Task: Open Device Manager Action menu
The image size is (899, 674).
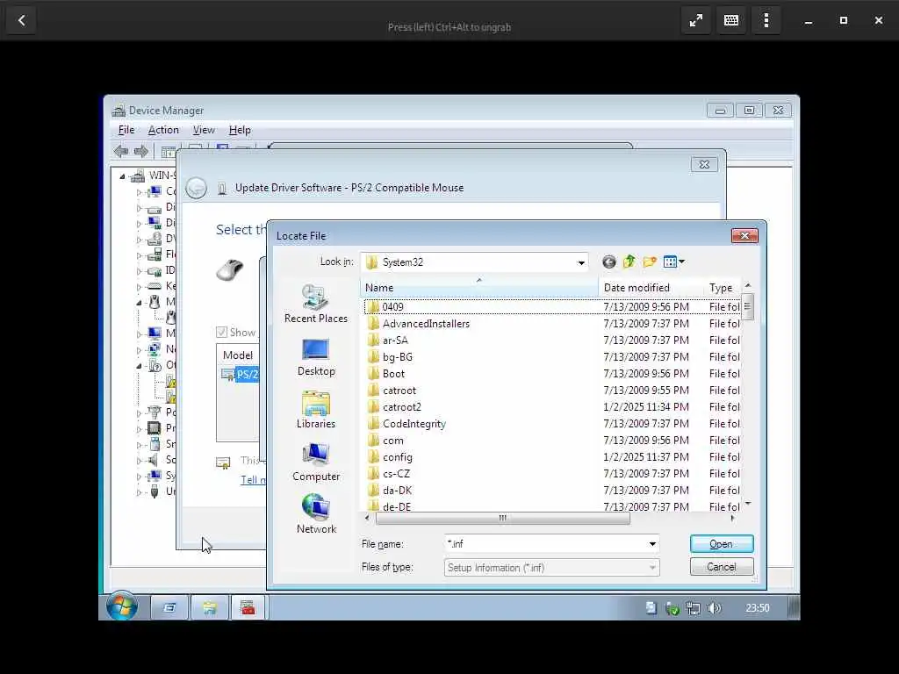Action: click(x=163, y=130)
